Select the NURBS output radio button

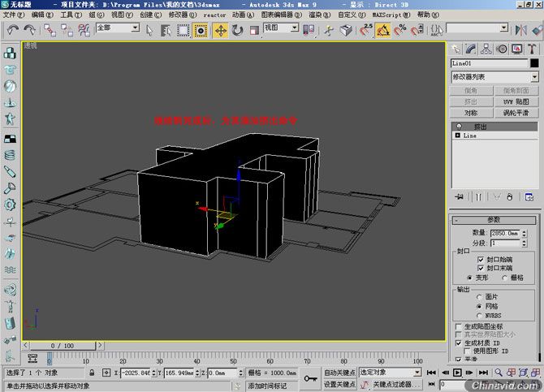[480, 316]
